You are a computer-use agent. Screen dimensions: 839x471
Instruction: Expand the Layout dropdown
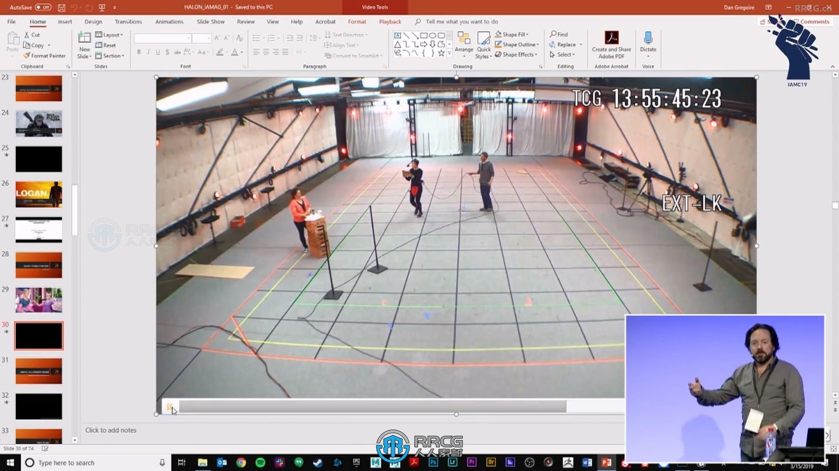point(109,35)
